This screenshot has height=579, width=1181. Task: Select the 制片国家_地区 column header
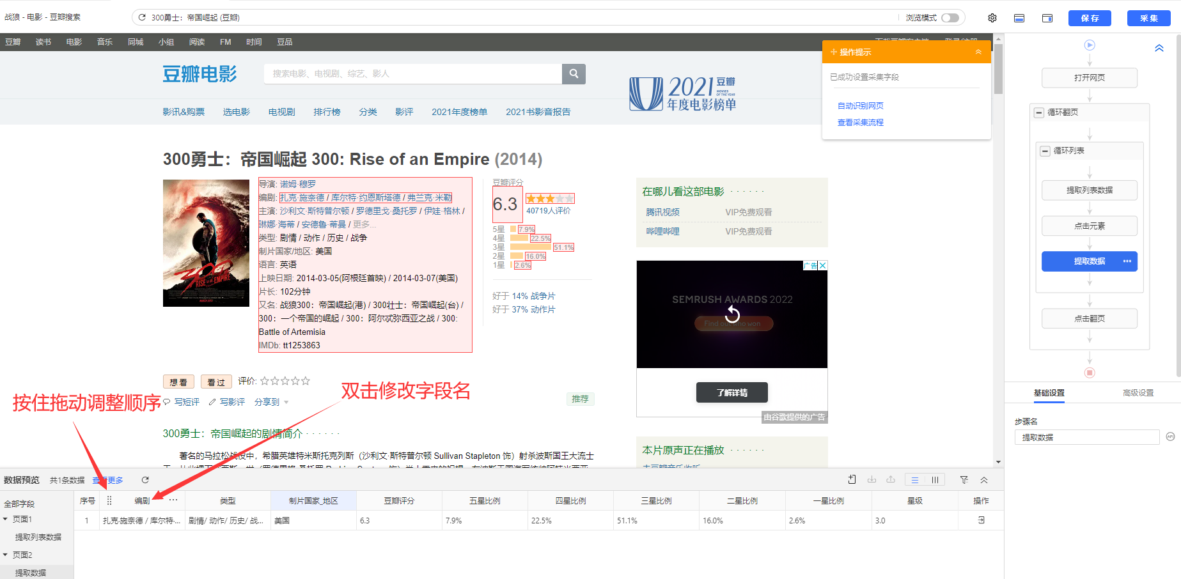313,501
